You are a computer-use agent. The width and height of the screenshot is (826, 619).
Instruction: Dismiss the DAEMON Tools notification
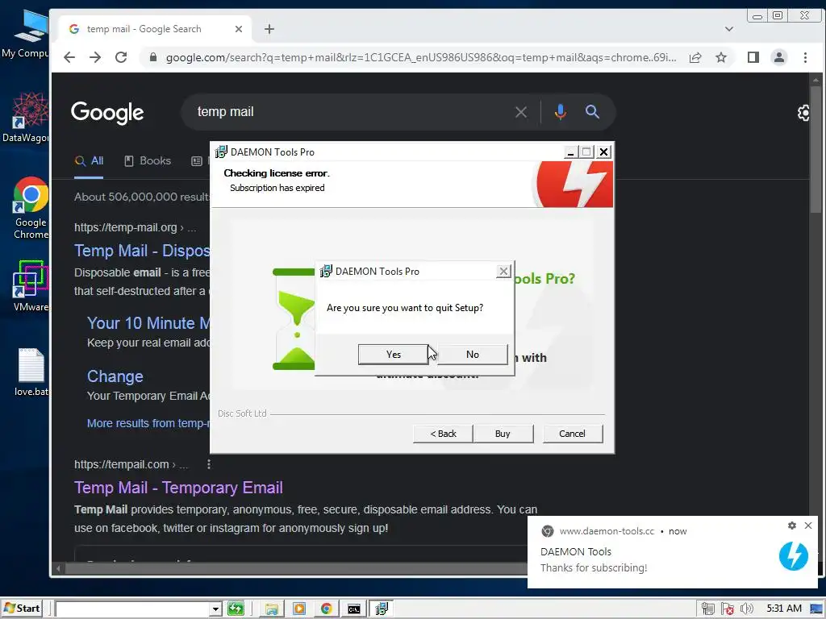click(808, 526)
